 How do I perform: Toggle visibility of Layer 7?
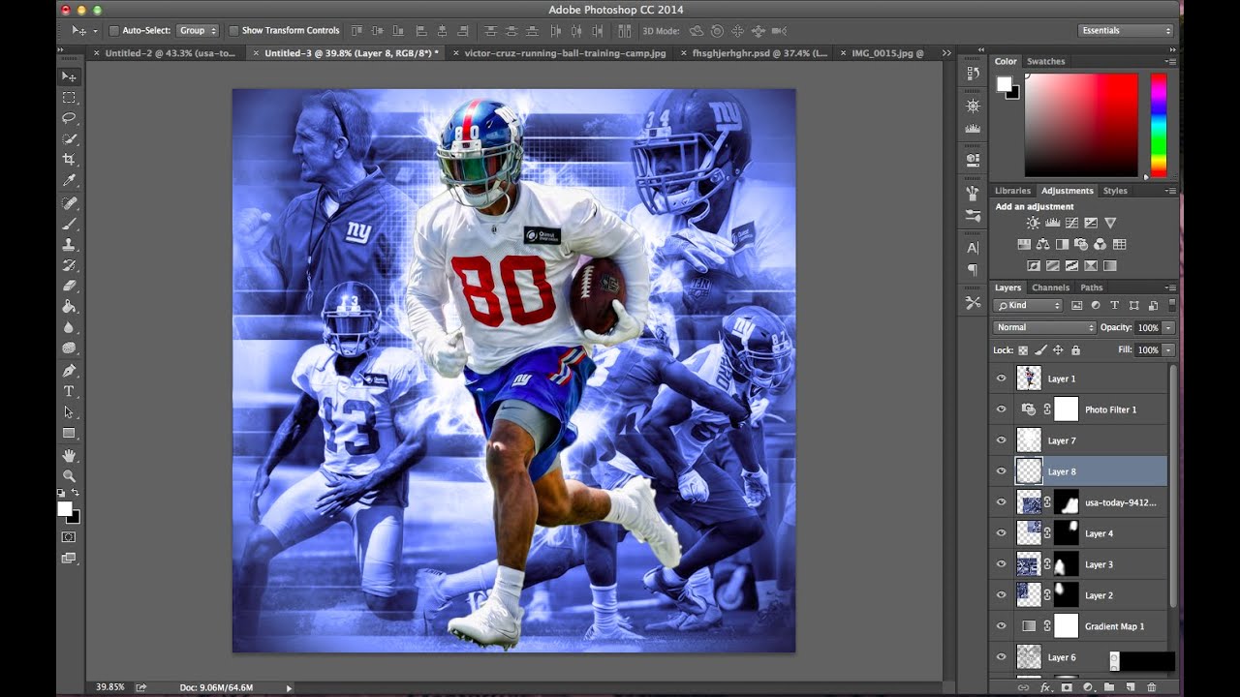pyautogui.click(x=1002, y=440)
